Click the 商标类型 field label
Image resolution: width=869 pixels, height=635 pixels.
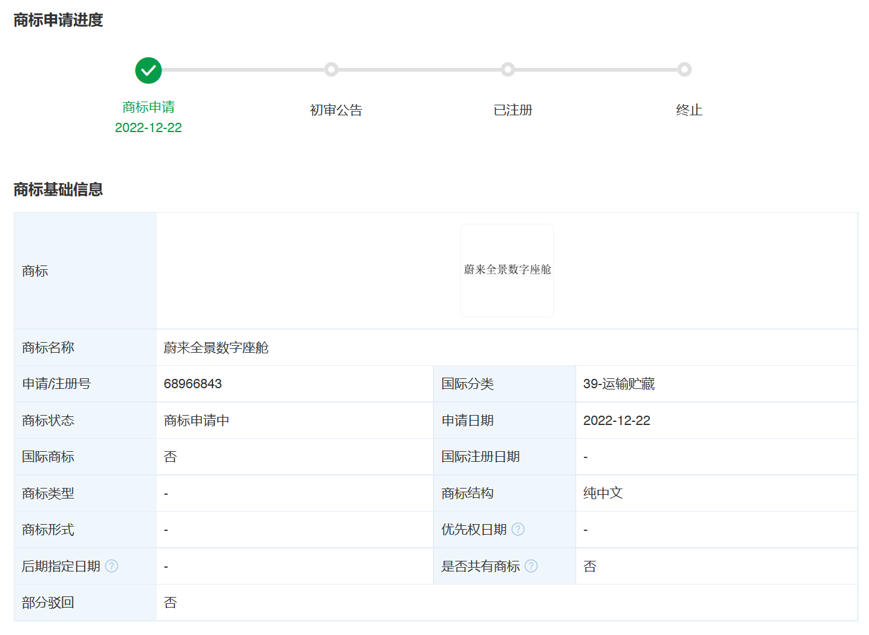point(48,494)
